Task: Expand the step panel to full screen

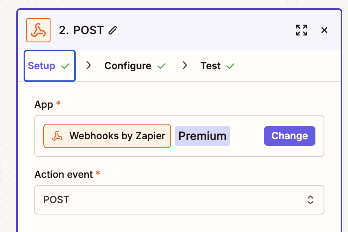Action: [302, 30]
